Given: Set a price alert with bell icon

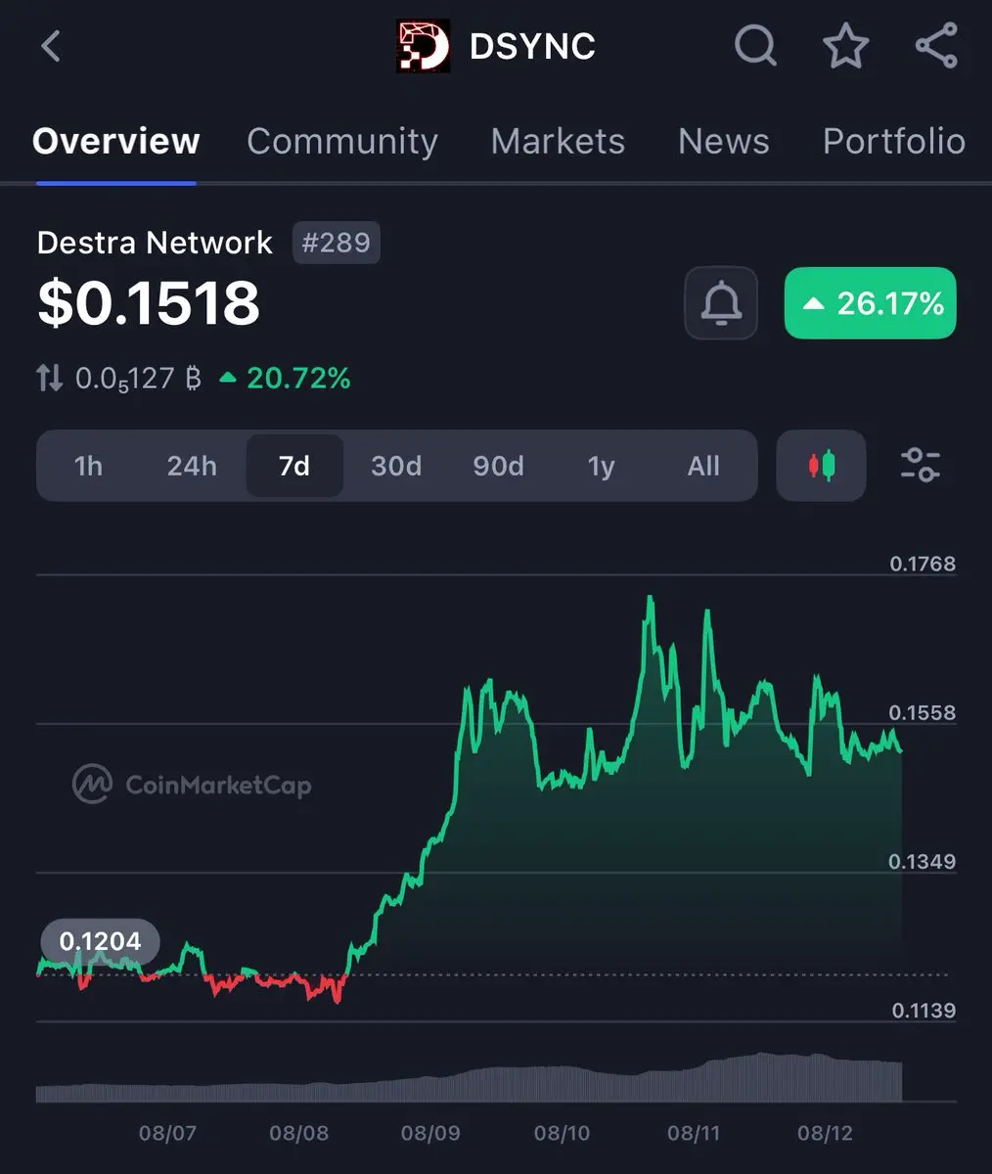Looking at the screenshot, I should (x=721, y=303).
